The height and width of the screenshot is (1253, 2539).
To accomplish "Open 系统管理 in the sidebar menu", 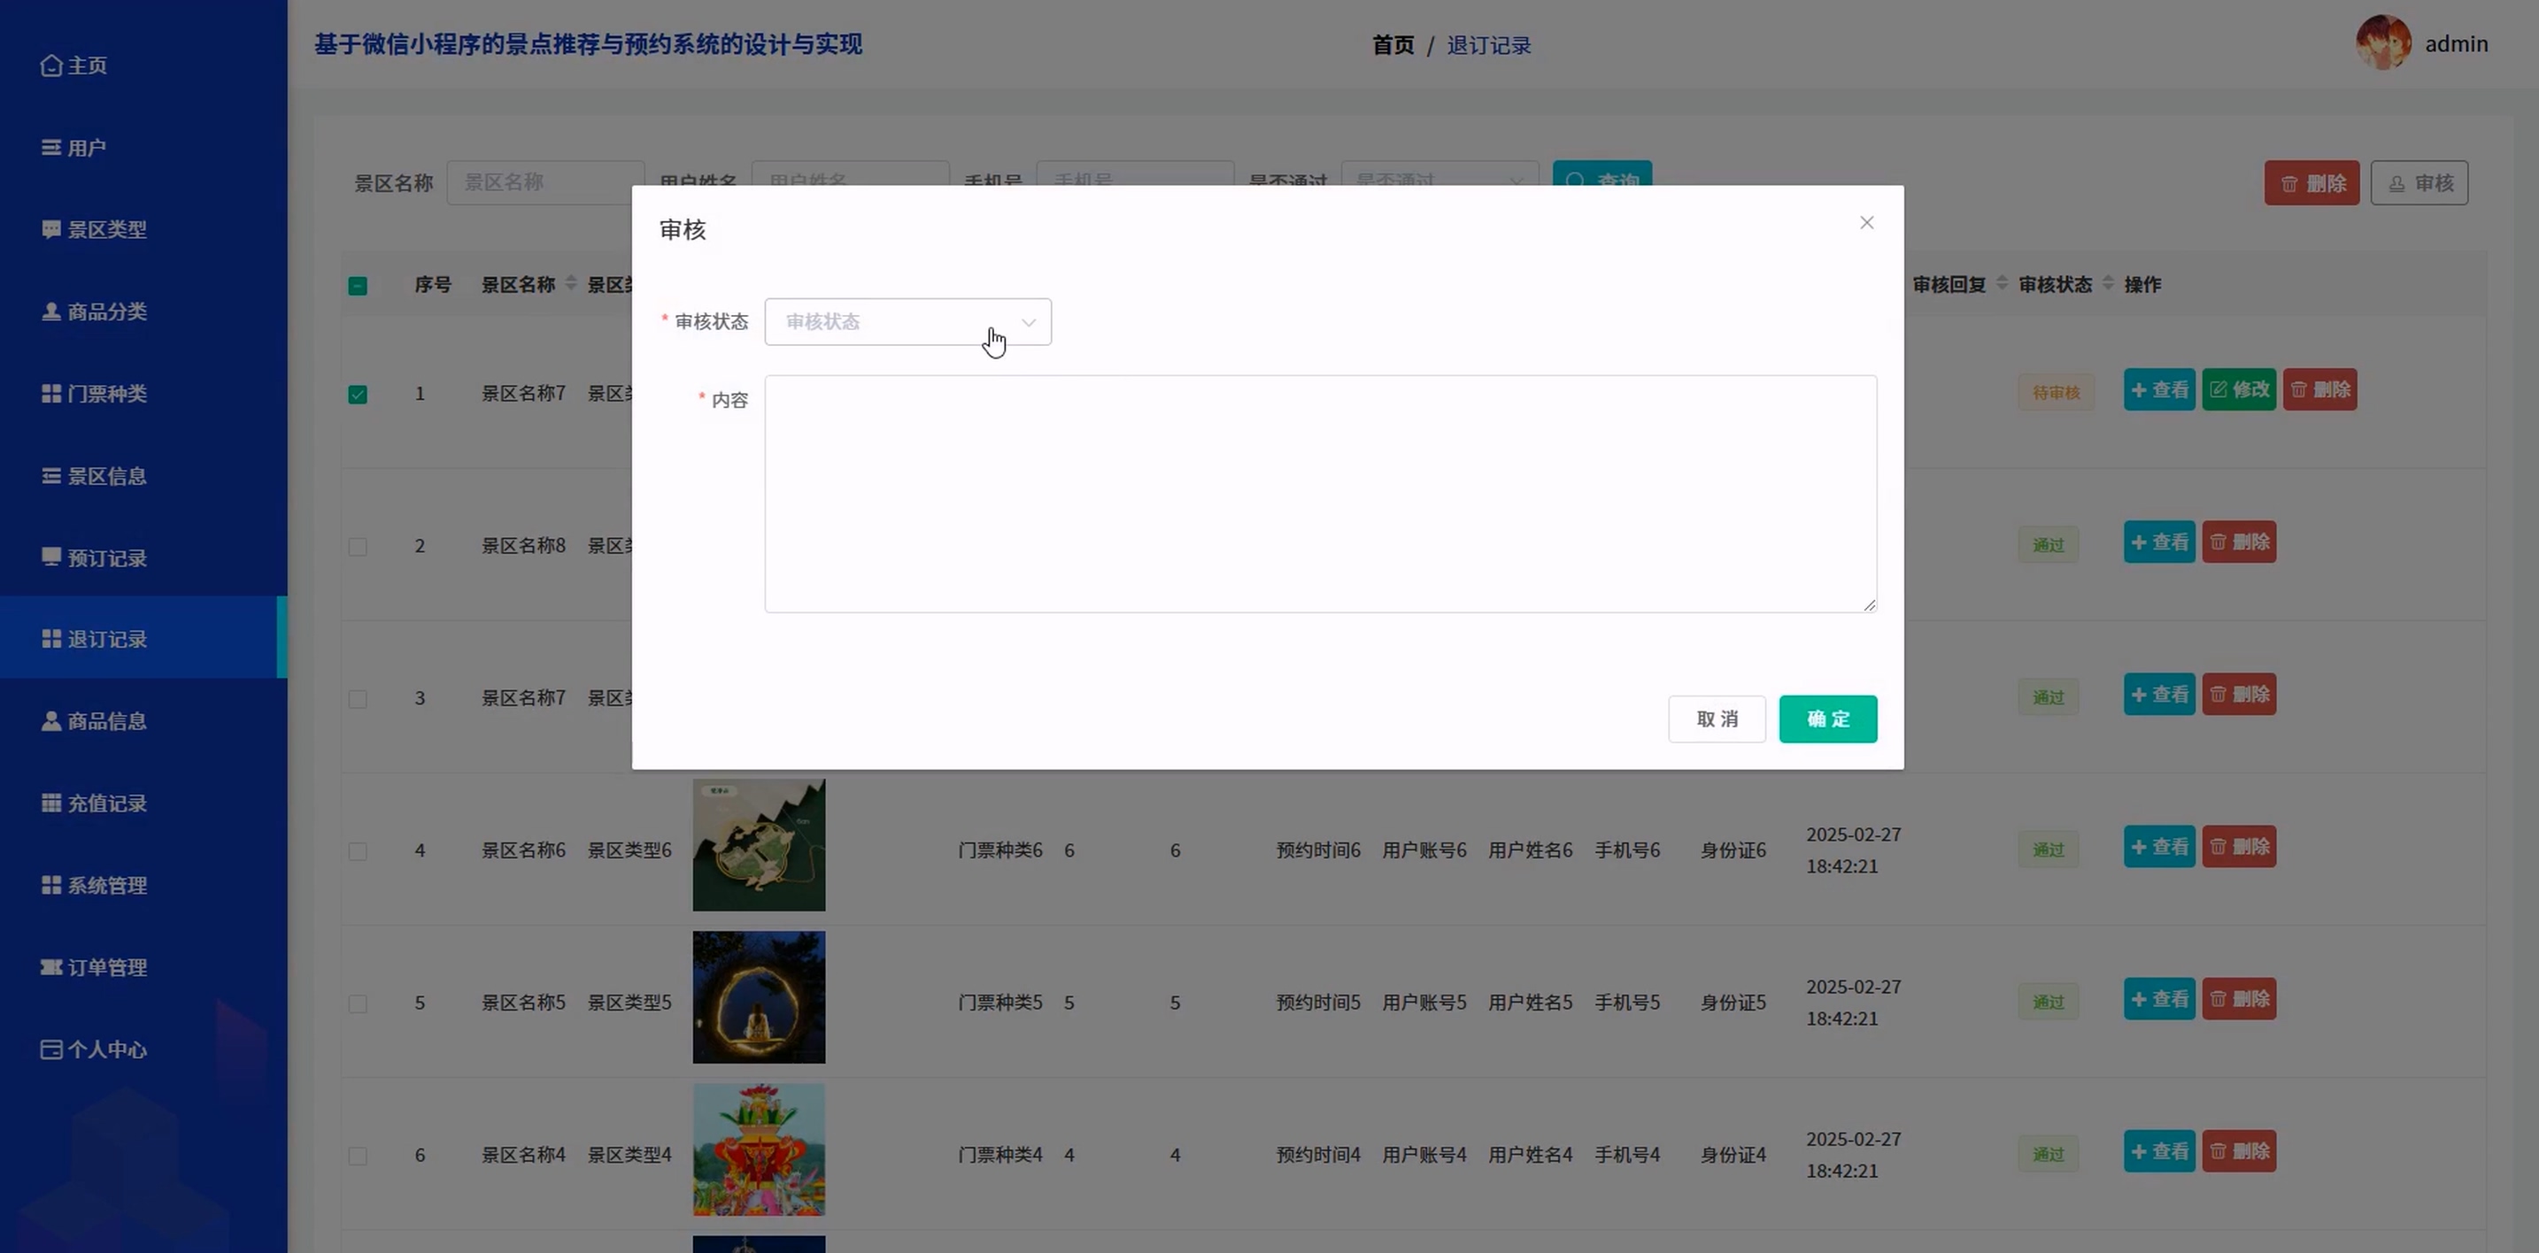I will 106,886.
